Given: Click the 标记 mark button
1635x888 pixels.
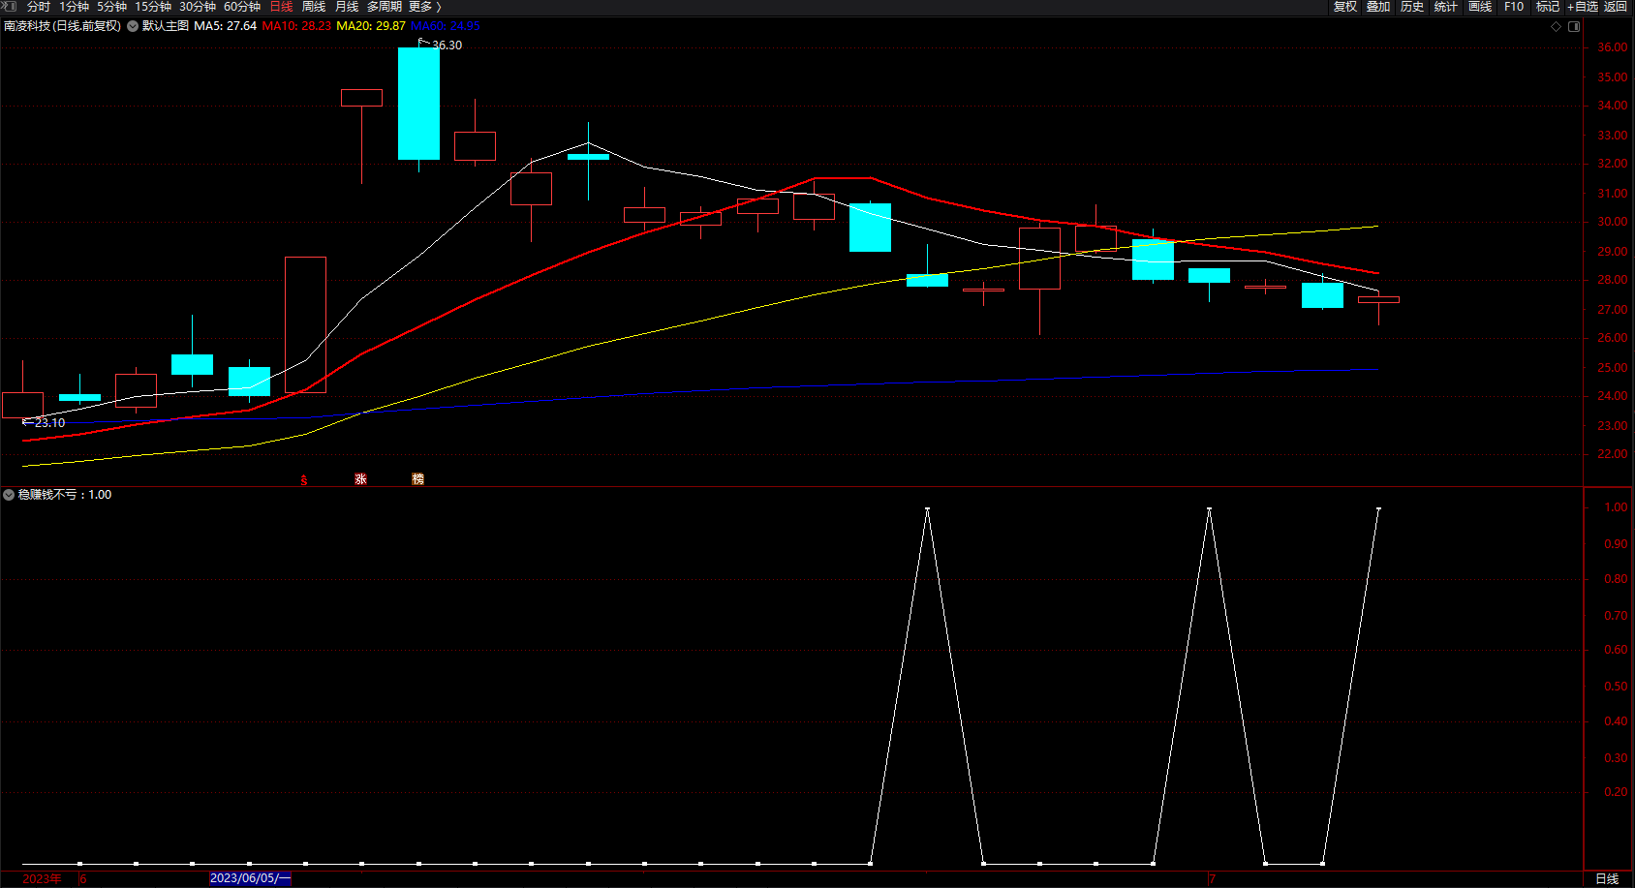Looking at the screenshot, I should point(1548,7).
